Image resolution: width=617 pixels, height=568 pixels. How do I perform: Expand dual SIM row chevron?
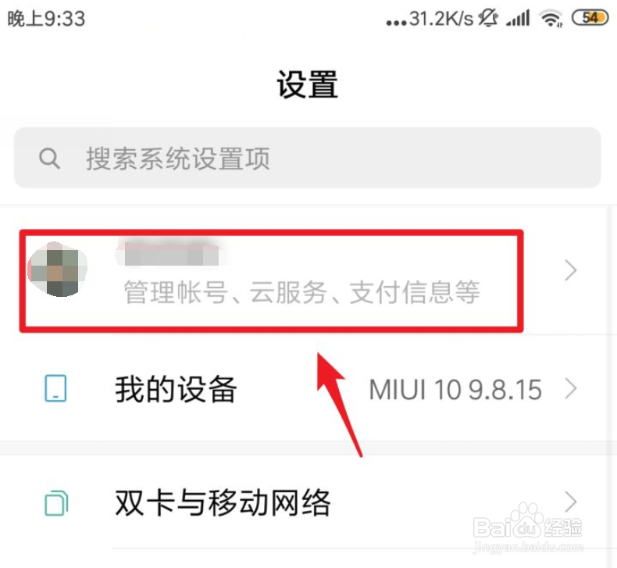(571, 502)
